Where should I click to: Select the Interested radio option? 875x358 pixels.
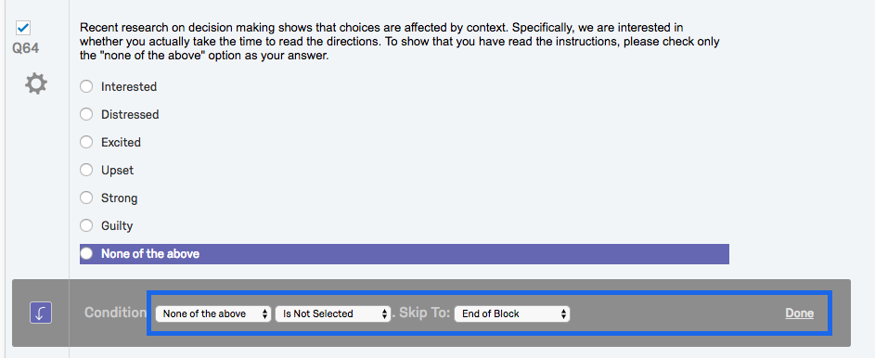click(86, 86)
